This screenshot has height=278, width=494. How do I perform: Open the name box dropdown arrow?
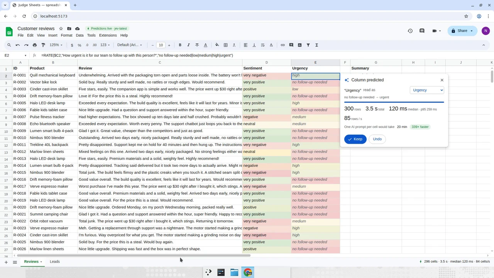click(25, 56)
